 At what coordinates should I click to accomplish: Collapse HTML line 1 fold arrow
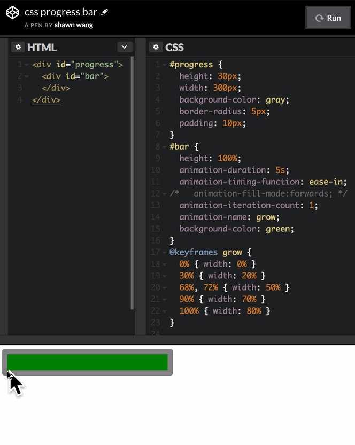26,65
